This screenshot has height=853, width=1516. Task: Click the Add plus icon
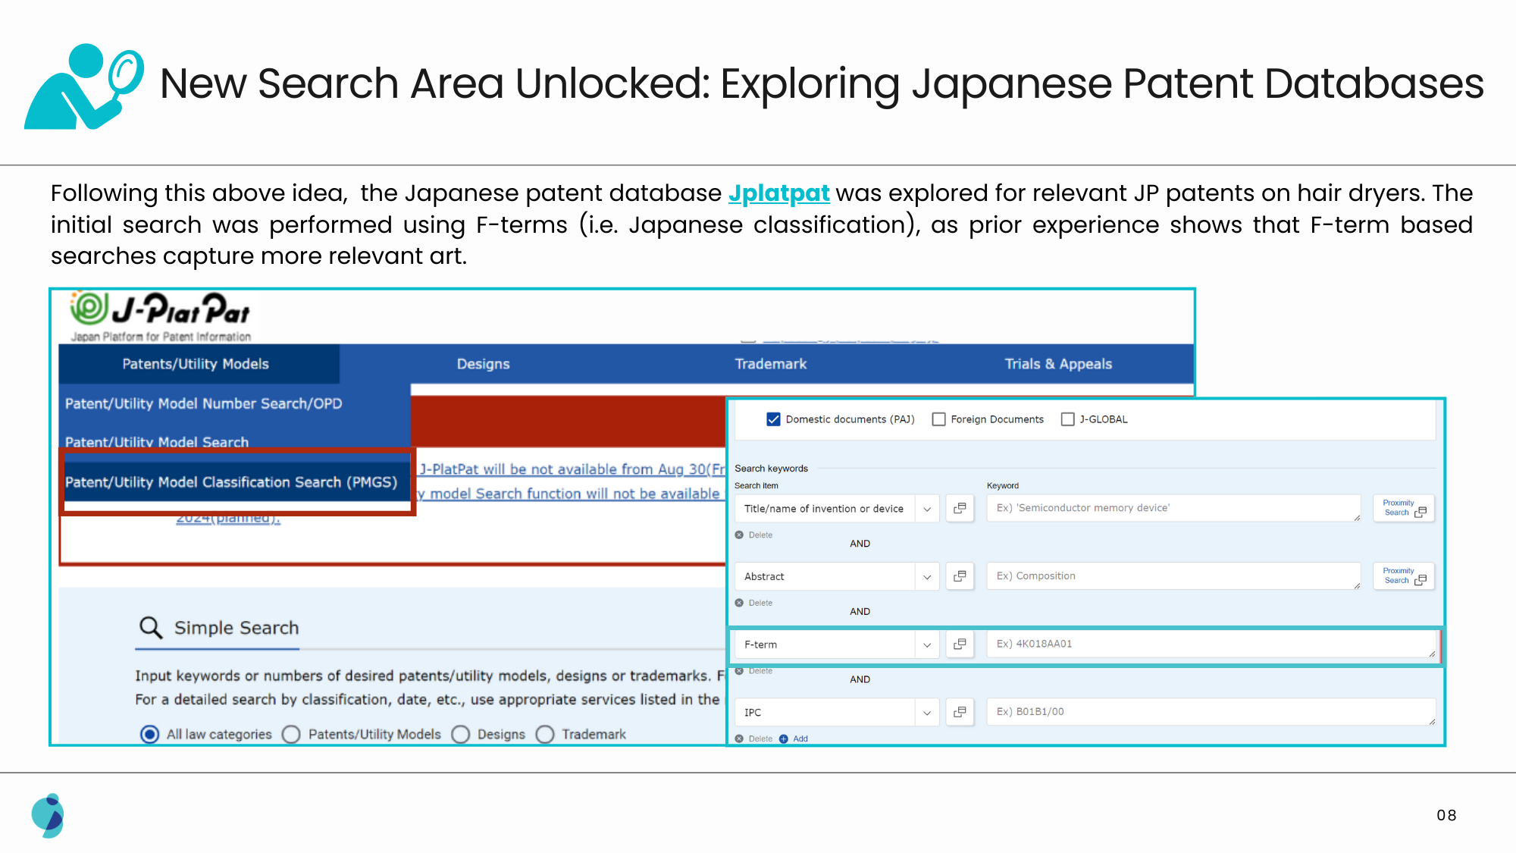pos(784,739)
